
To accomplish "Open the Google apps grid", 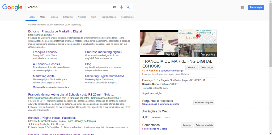I will pyautogui.click(x=243, y=7).
